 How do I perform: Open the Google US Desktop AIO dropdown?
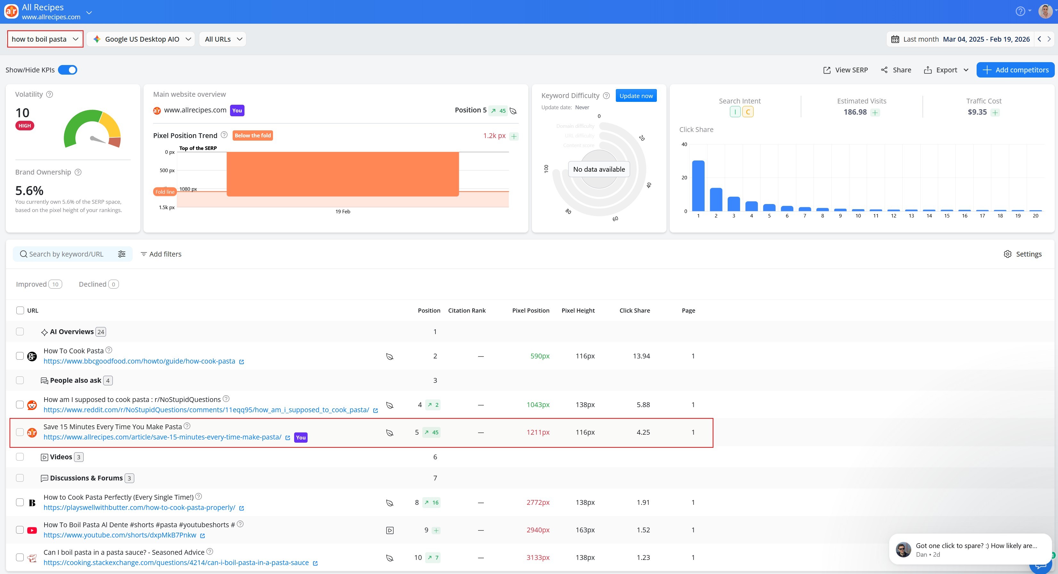point(140,39)
